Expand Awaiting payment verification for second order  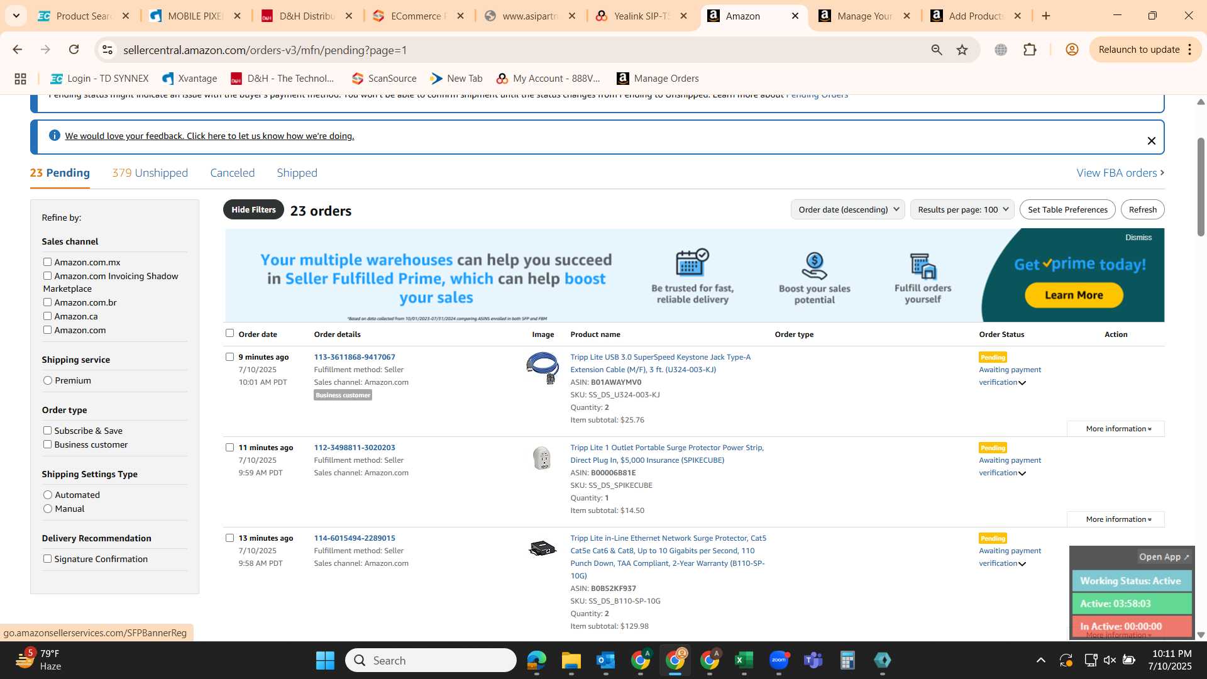[1010, 466]
